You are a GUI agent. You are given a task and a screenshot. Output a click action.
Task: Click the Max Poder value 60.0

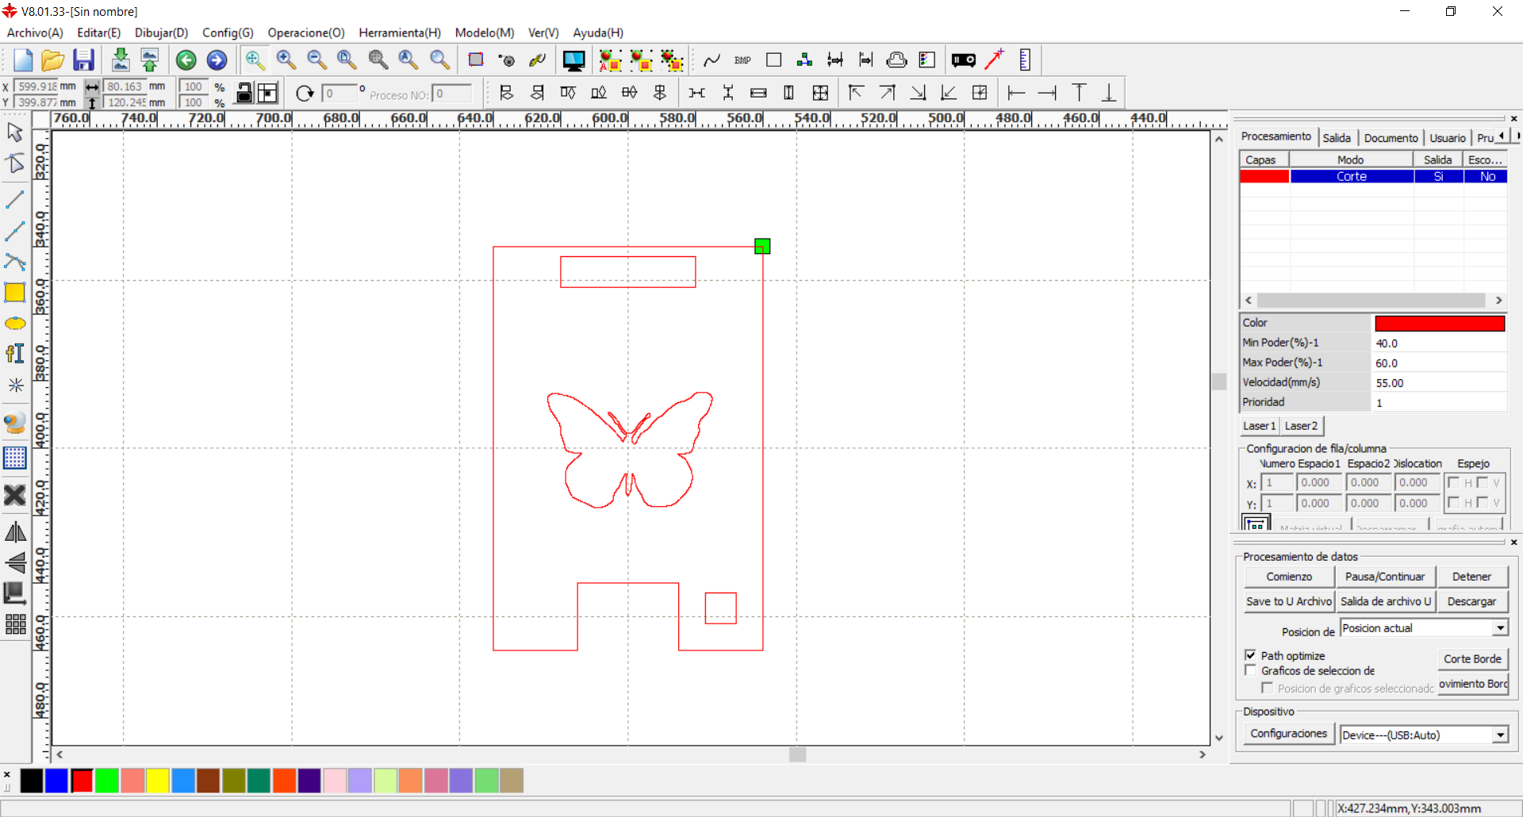click(x=1439, y=362)
